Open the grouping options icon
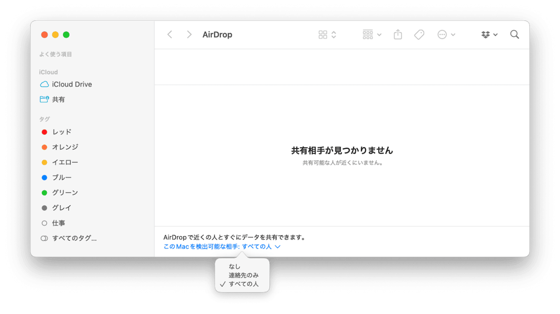The width and height of the screenshot is (560, 314). [367, 35]
